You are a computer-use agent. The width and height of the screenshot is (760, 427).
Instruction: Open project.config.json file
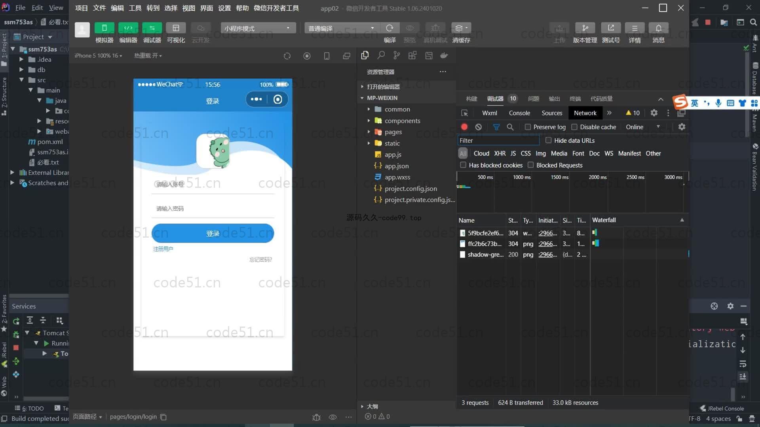coord(411,189)
